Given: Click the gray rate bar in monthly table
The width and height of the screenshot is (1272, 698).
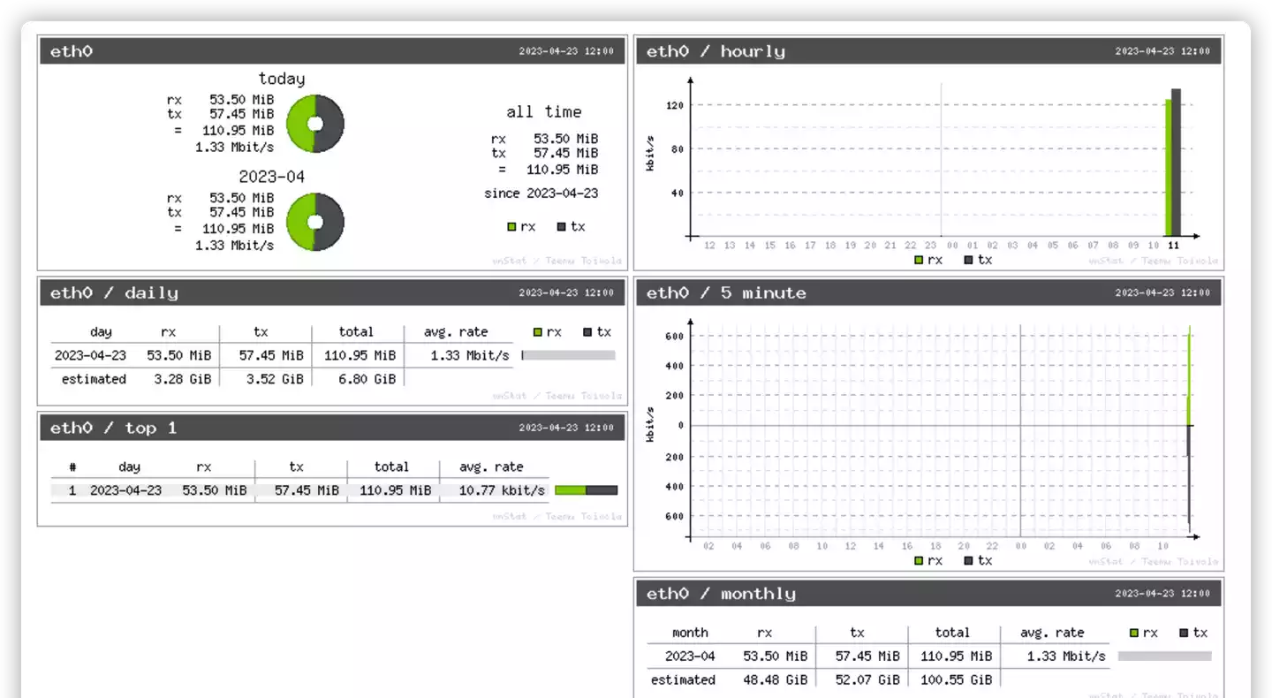Looking at the screenshot, I should [x=1164, y=656].
